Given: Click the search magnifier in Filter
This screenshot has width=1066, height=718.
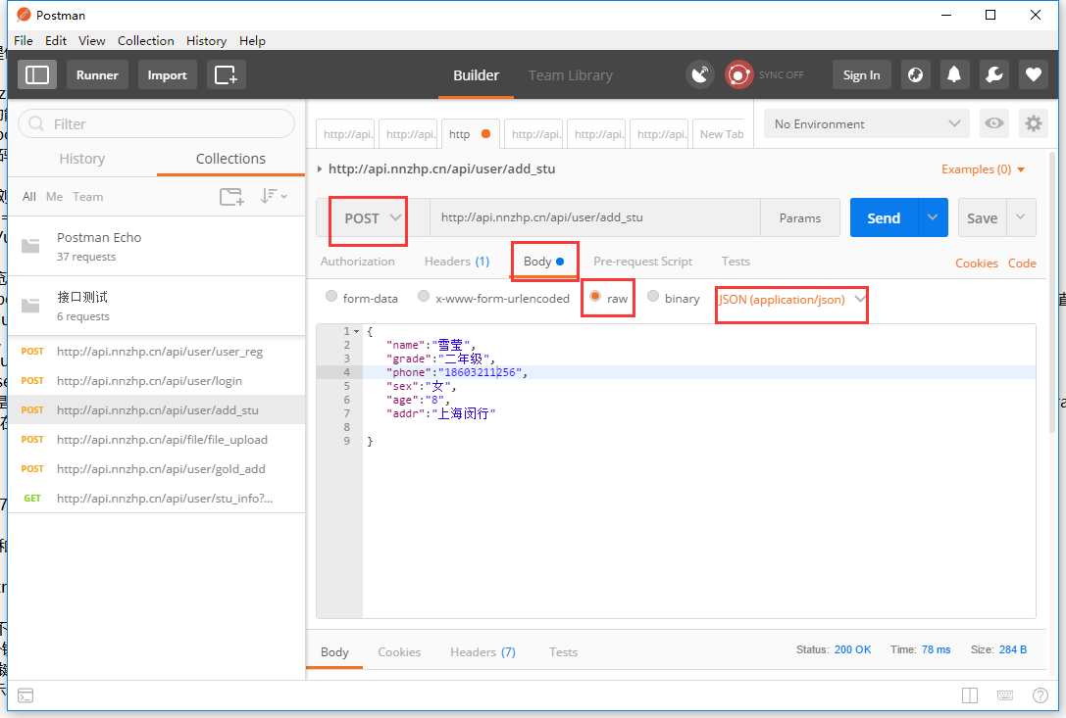Looking at the screenshot, I should (36, 123).
